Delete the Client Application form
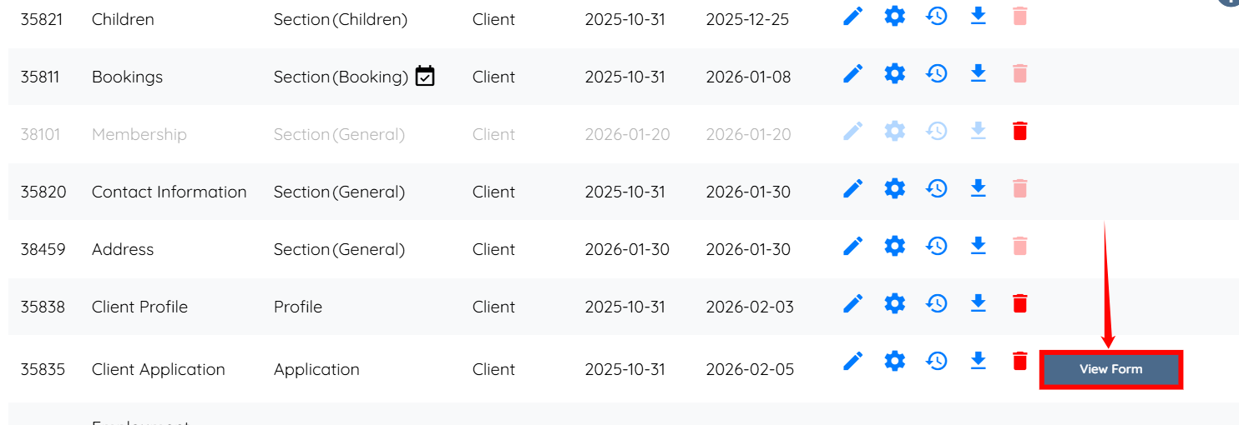Image resolution: width=1239 pixels, height=425 pixels. [1019, 361]
